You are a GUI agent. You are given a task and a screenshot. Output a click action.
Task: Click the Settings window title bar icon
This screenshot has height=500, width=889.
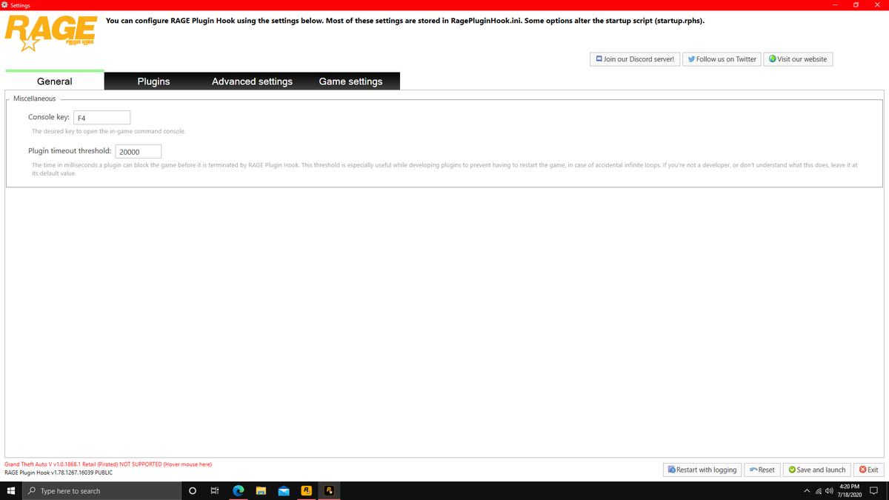tap(4, 5)
